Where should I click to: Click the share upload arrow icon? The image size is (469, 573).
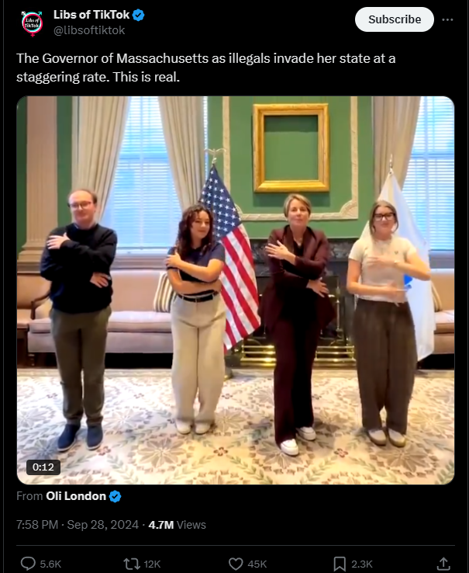tap(443, 564)
